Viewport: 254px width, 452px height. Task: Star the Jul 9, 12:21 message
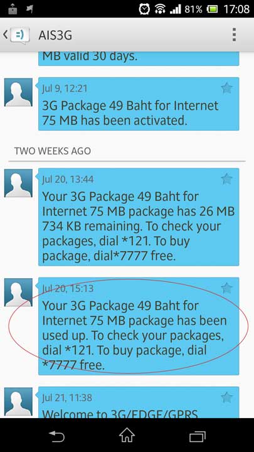pyautogui.click(x=226, y=88)
